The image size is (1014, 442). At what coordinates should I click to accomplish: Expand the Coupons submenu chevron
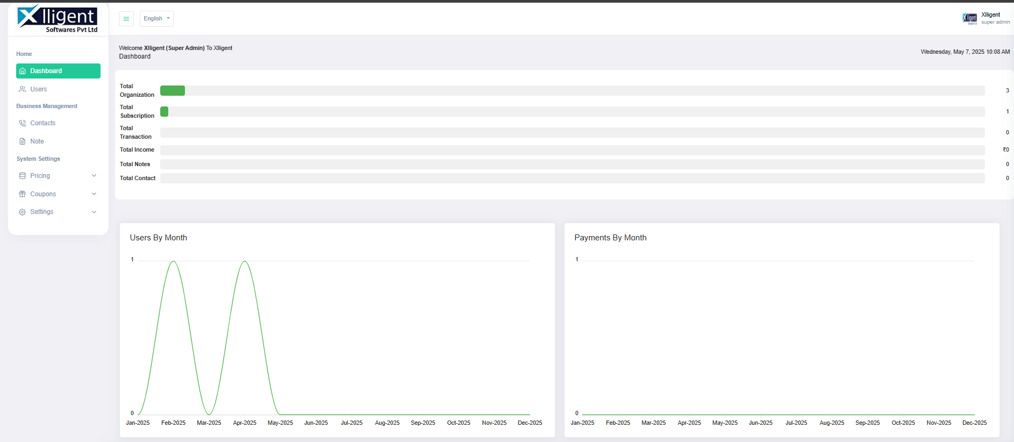(94, 194)
